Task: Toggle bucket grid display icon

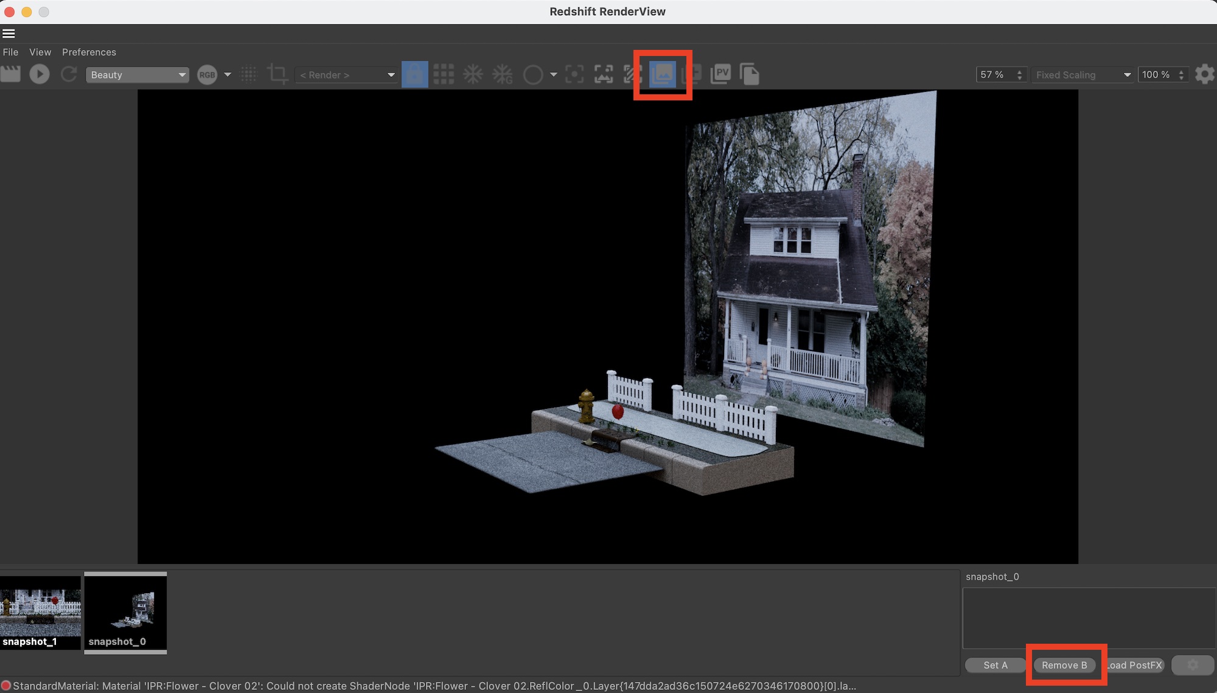Action: 444,74
